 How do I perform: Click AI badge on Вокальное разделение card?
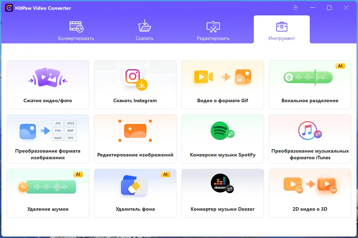340,66
